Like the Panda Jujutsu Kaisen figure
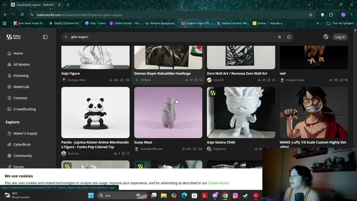Image resolution: width=357 pixels, height=201 pixels. [124, 153]
